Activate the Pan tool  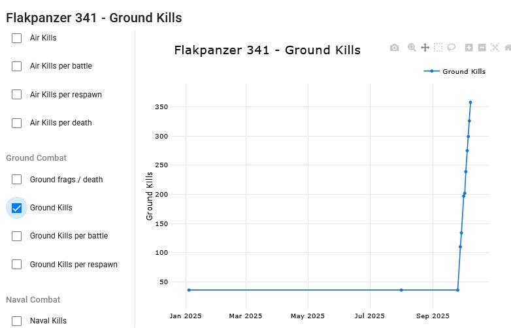click(x=425, y=48)
